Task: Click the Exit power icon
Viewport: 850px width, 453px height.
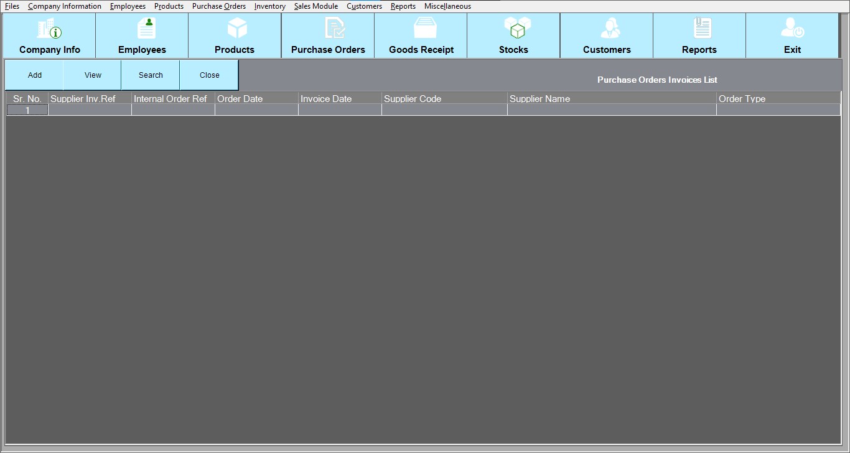Action: pos(792,29)
